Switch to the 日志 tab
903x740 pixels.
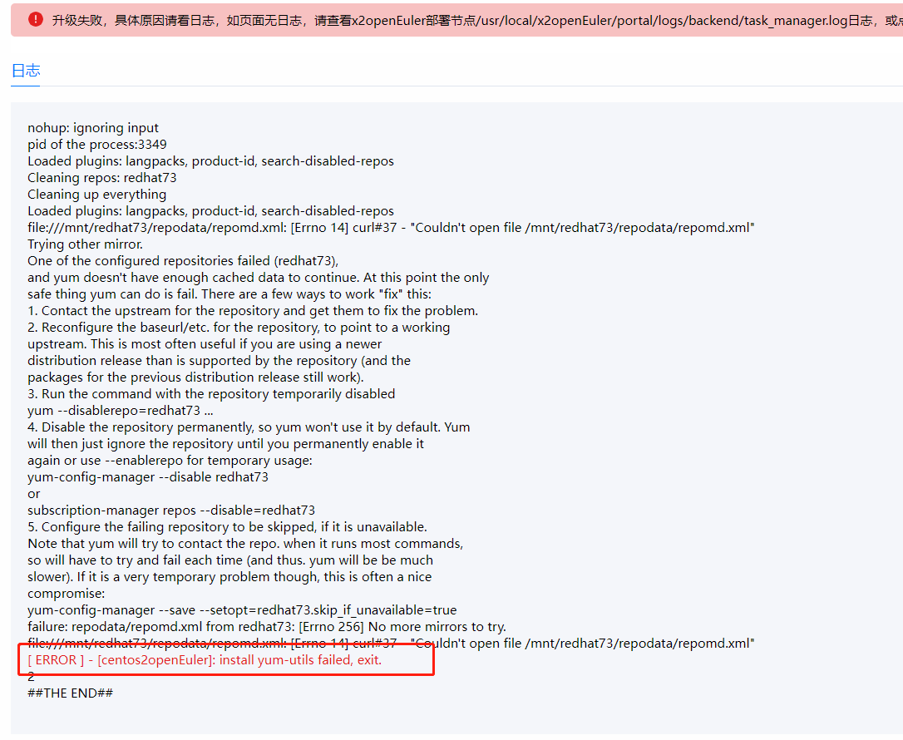coord(25,71)
